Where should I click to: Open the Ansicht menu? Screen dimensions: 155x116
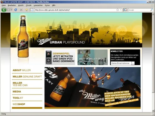pos(21,5)
